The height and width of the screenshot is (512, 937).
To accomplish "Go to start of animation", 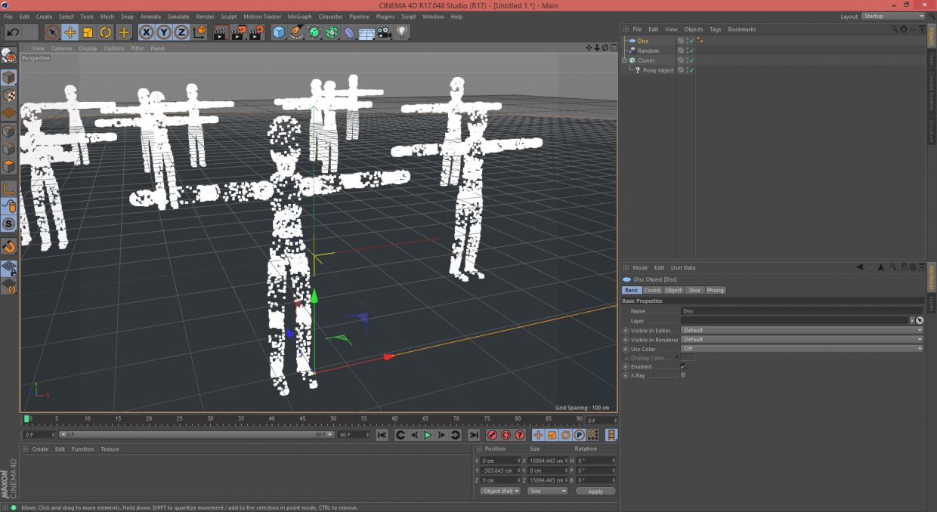I will click(382, 435).
